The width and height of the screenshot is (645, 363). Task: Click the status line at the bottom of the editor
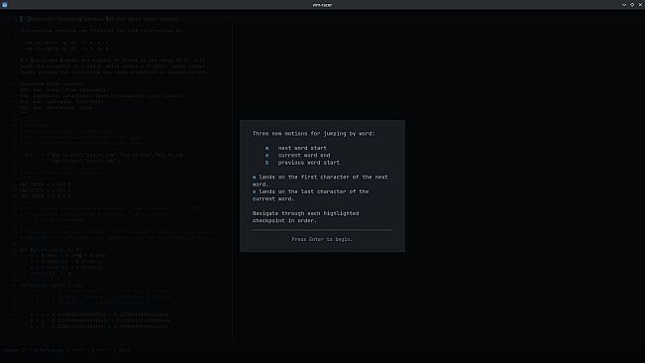point(66,350)
